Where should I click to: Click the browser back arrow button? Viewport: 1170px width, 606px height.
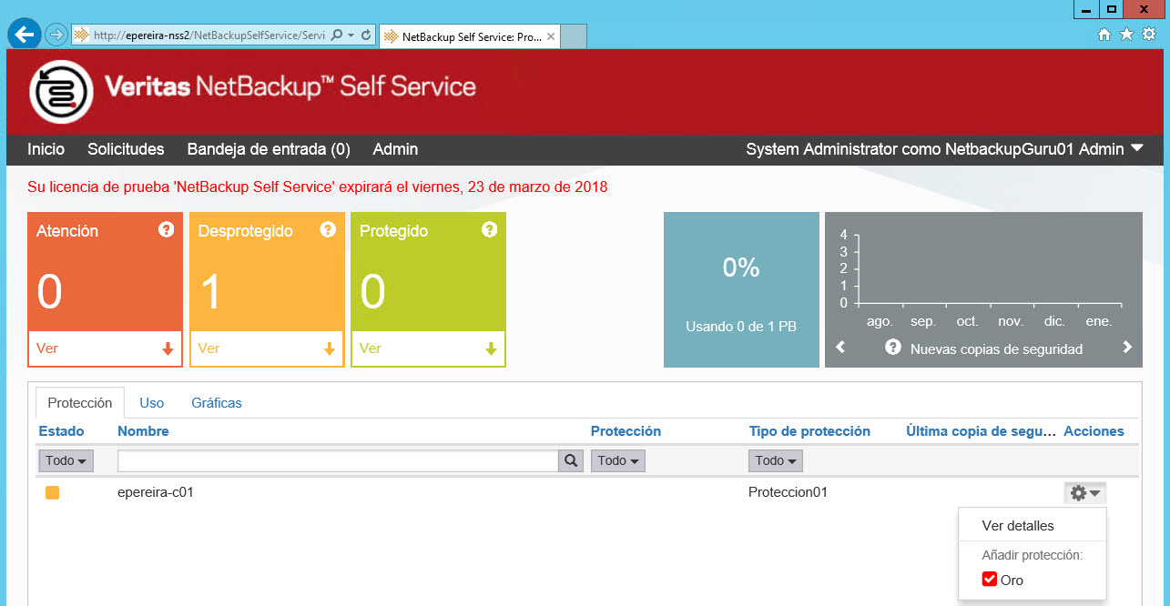25,35
